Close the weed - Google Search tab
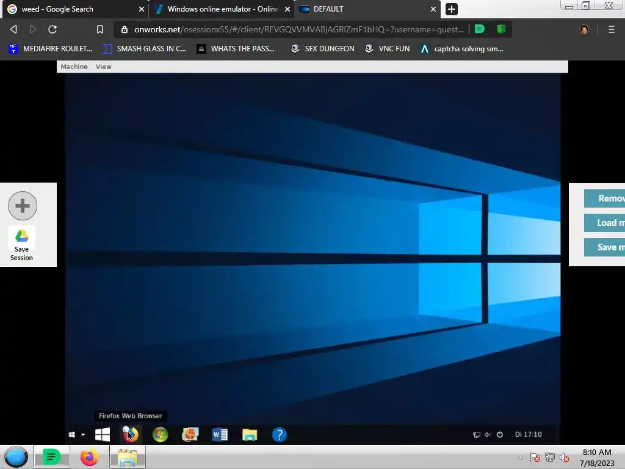The image size is (625, 469). coord(141,9)
